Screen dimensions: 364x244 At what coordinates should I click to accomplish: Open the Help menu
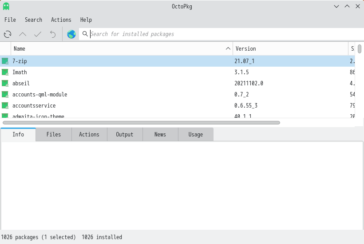pos(86,20)
